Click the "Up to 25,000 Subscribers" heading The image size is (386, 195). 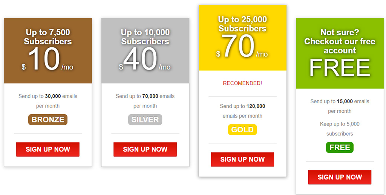tap(242, 24)
